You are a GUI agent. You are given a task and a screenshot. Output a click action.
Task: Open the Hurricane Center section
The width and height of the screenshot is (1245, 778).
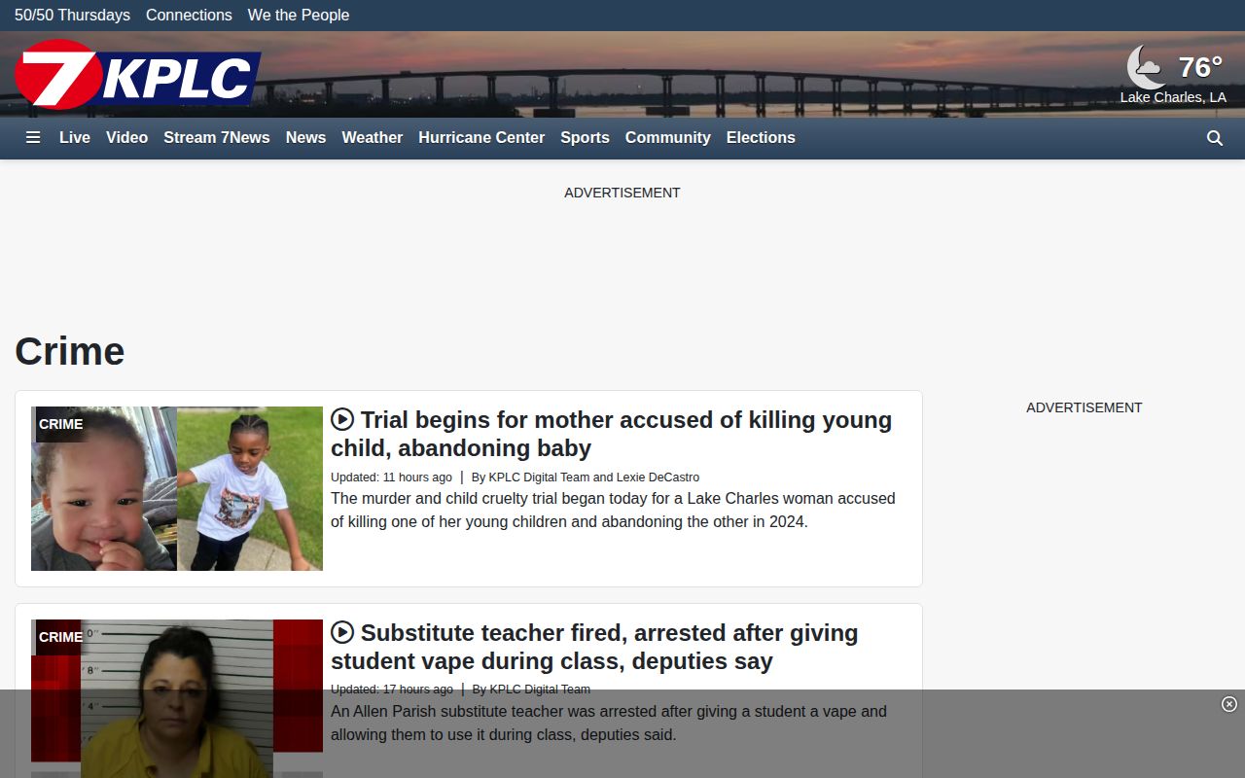[x=481, y=137]
